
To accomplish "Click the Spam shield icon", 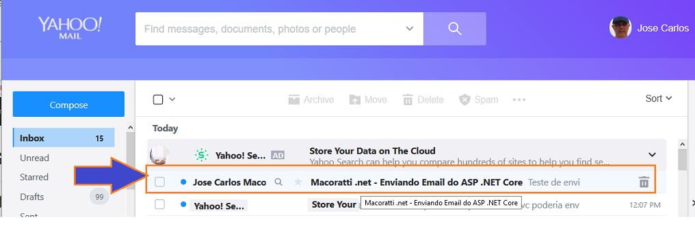I will click(x=464, y=100).
